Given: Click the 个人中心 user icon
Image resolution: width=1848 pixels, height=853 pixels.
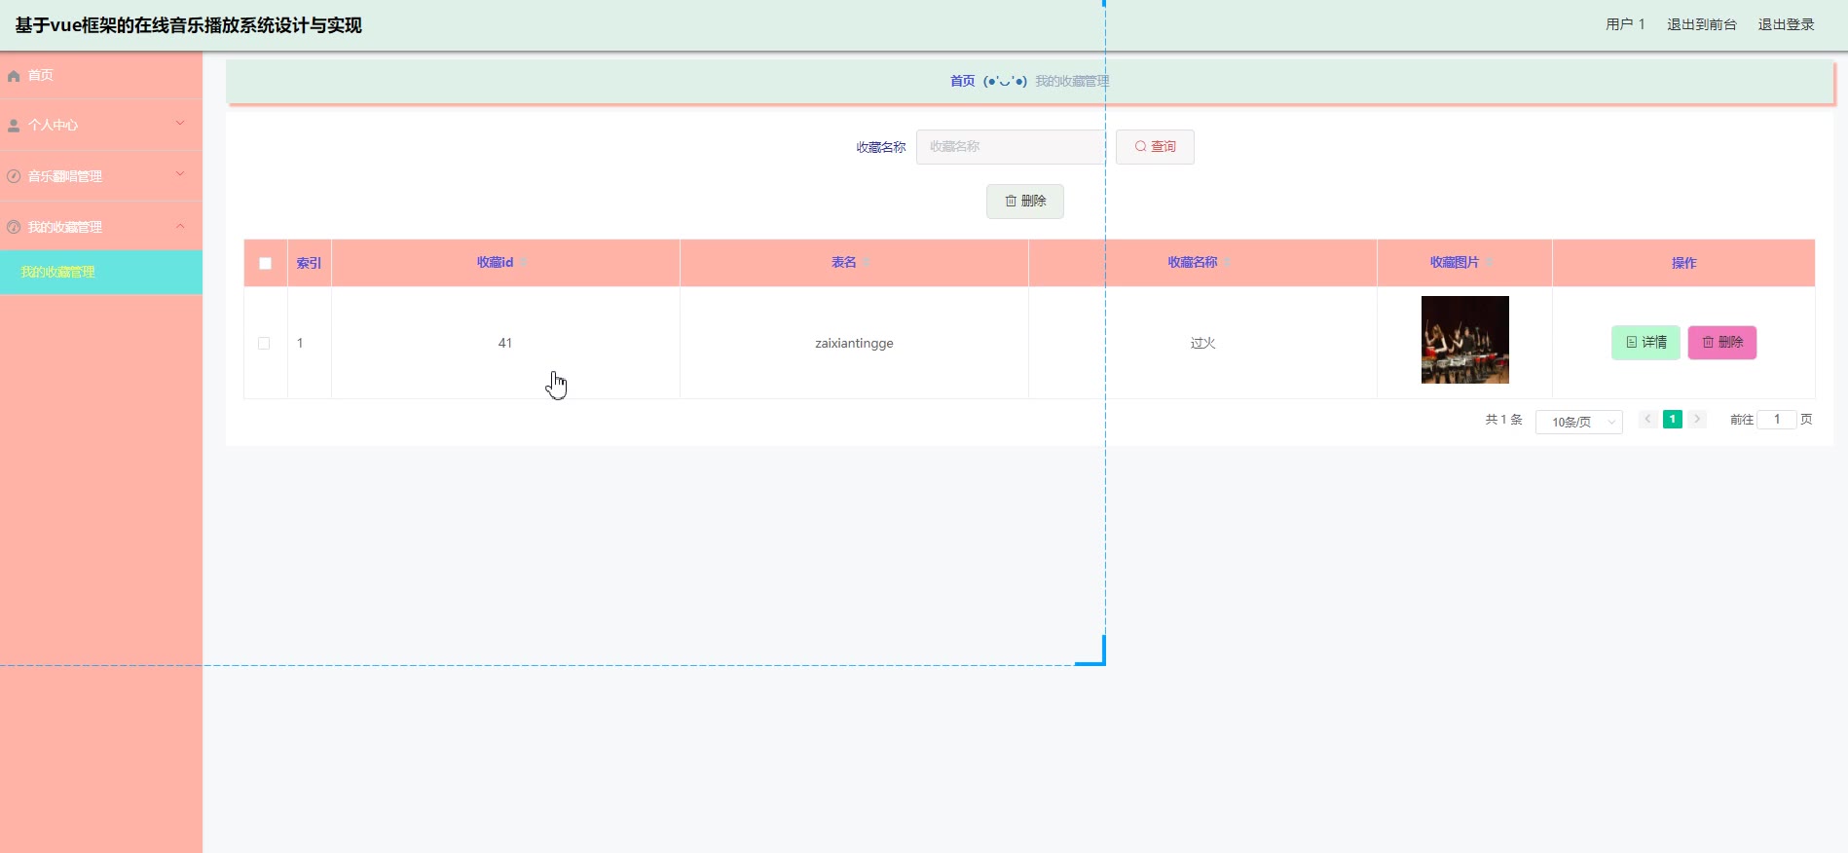Looking at the screenshot, I should [14, 126].
